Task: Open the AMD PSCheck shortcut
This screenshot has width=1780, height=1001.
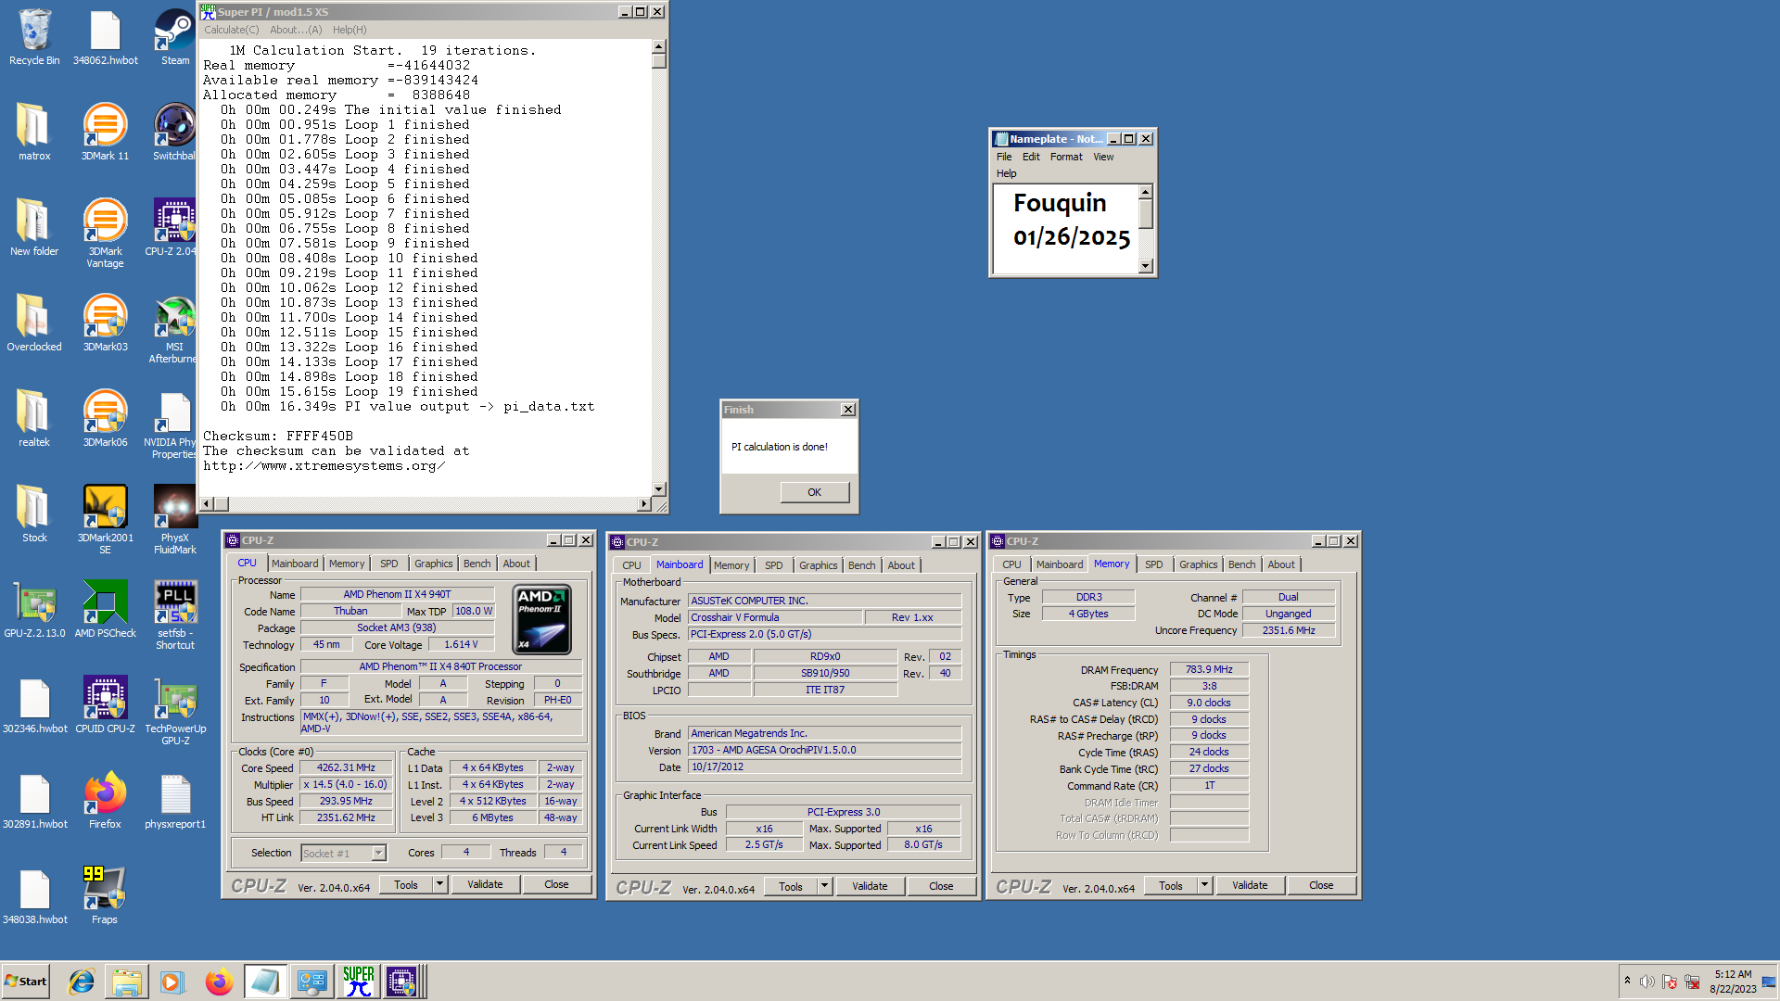Action: 105,609
